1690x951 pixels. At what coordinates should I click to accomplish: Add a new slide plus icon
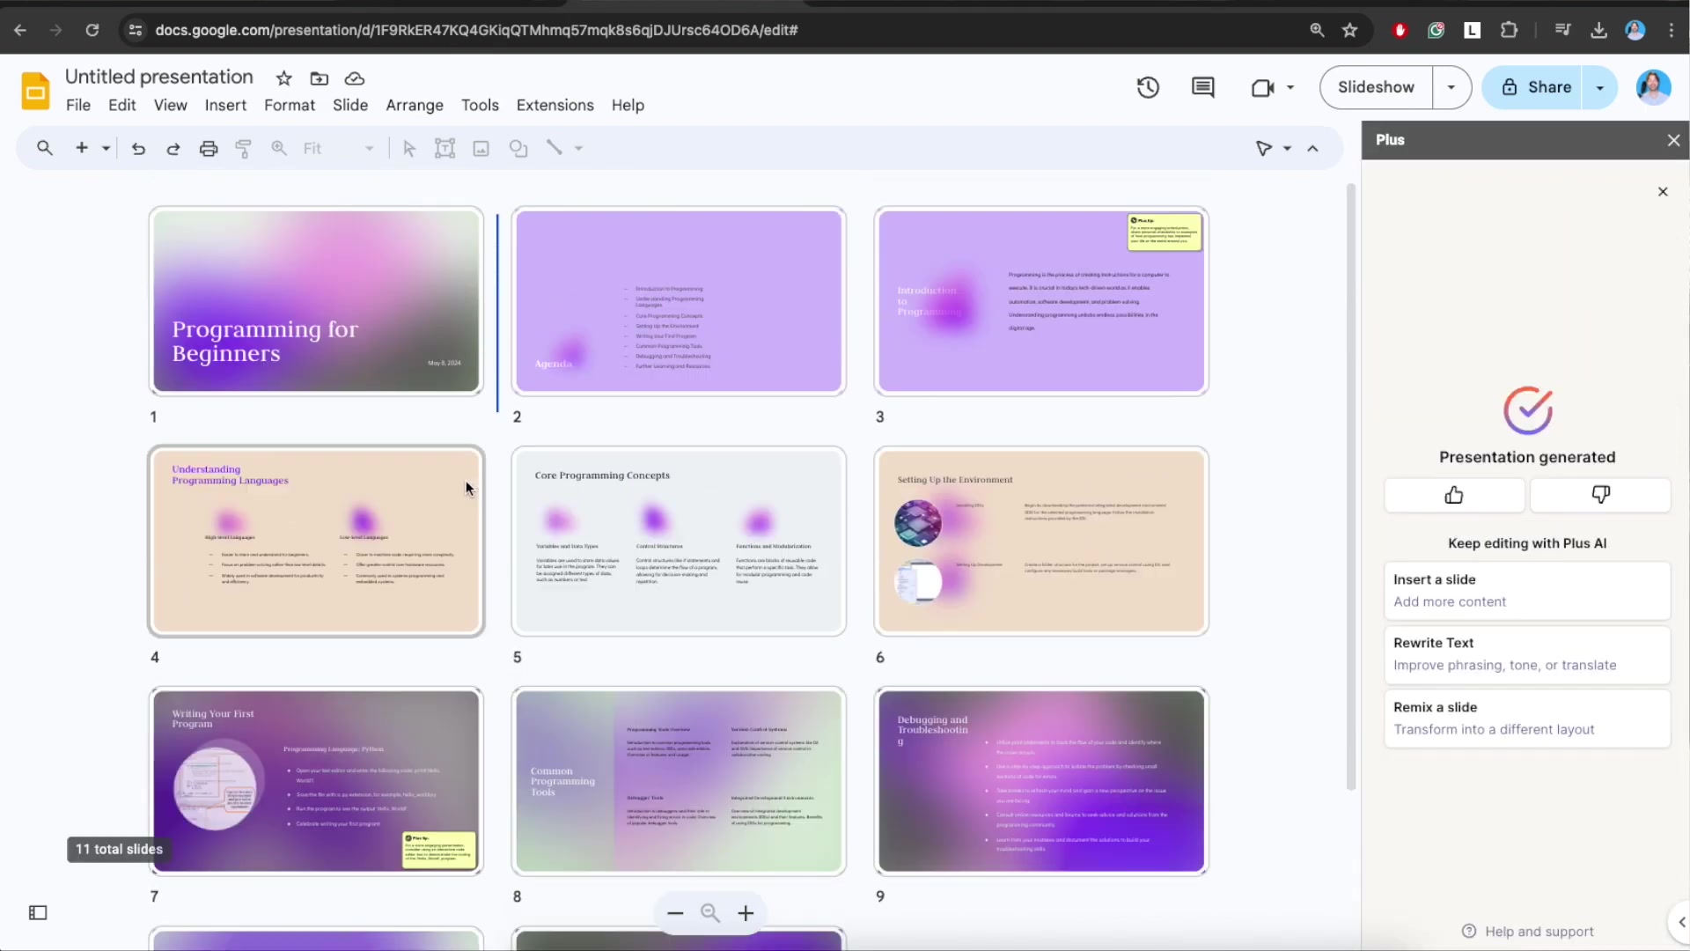[x=82, y=148]
